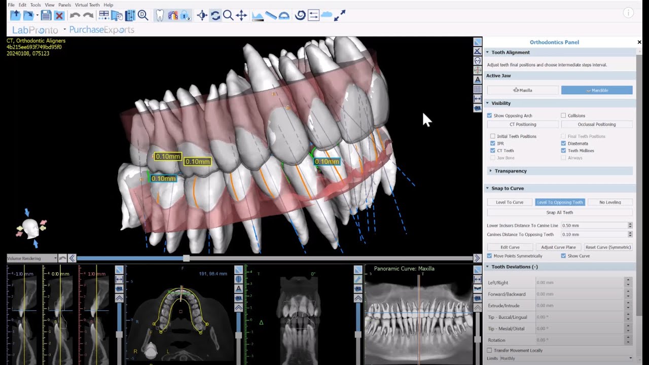This screenshot has height=365, width=649.
Task: Click the sliders settings toolbar icon
Action: point(130,16)
